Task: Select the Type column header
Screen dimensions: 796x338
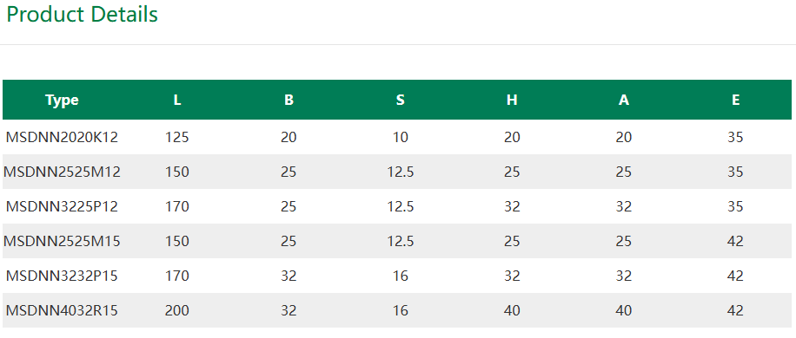Action: click(62, 101)
